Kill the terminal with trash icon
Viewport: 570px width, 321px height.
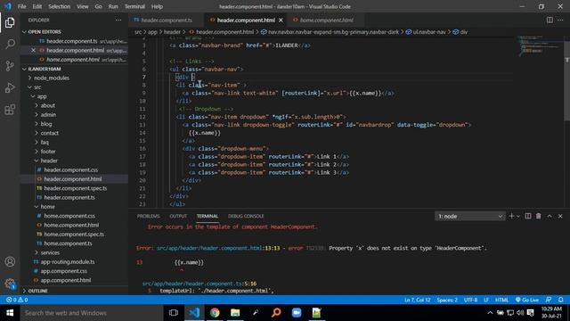coord(538,216)
